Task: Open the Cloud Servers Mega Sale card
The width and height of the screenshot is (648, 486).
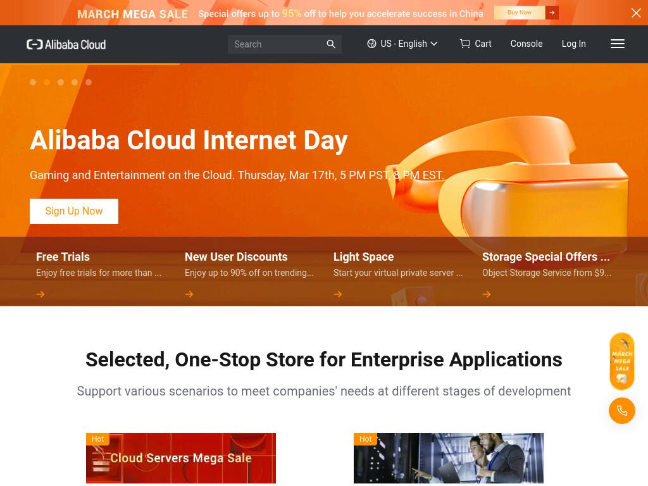Action: pyautogui.click(x=180, y=458)
